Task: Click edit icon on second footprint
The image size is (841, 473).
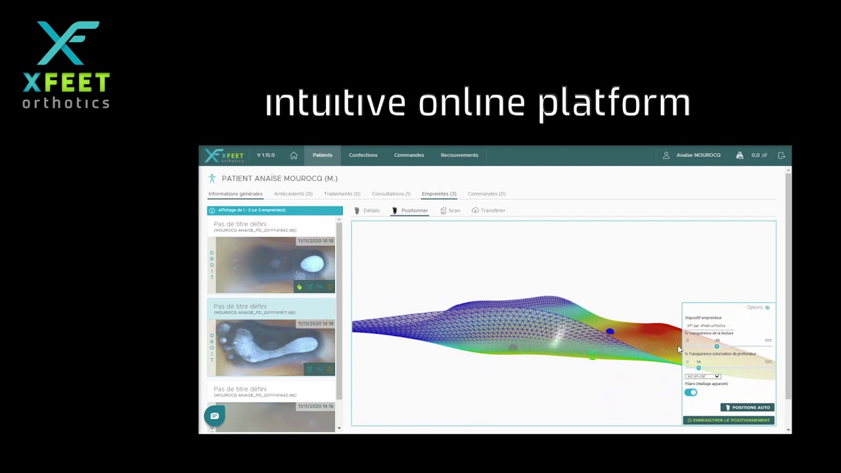Action: [x=309, y=369]
